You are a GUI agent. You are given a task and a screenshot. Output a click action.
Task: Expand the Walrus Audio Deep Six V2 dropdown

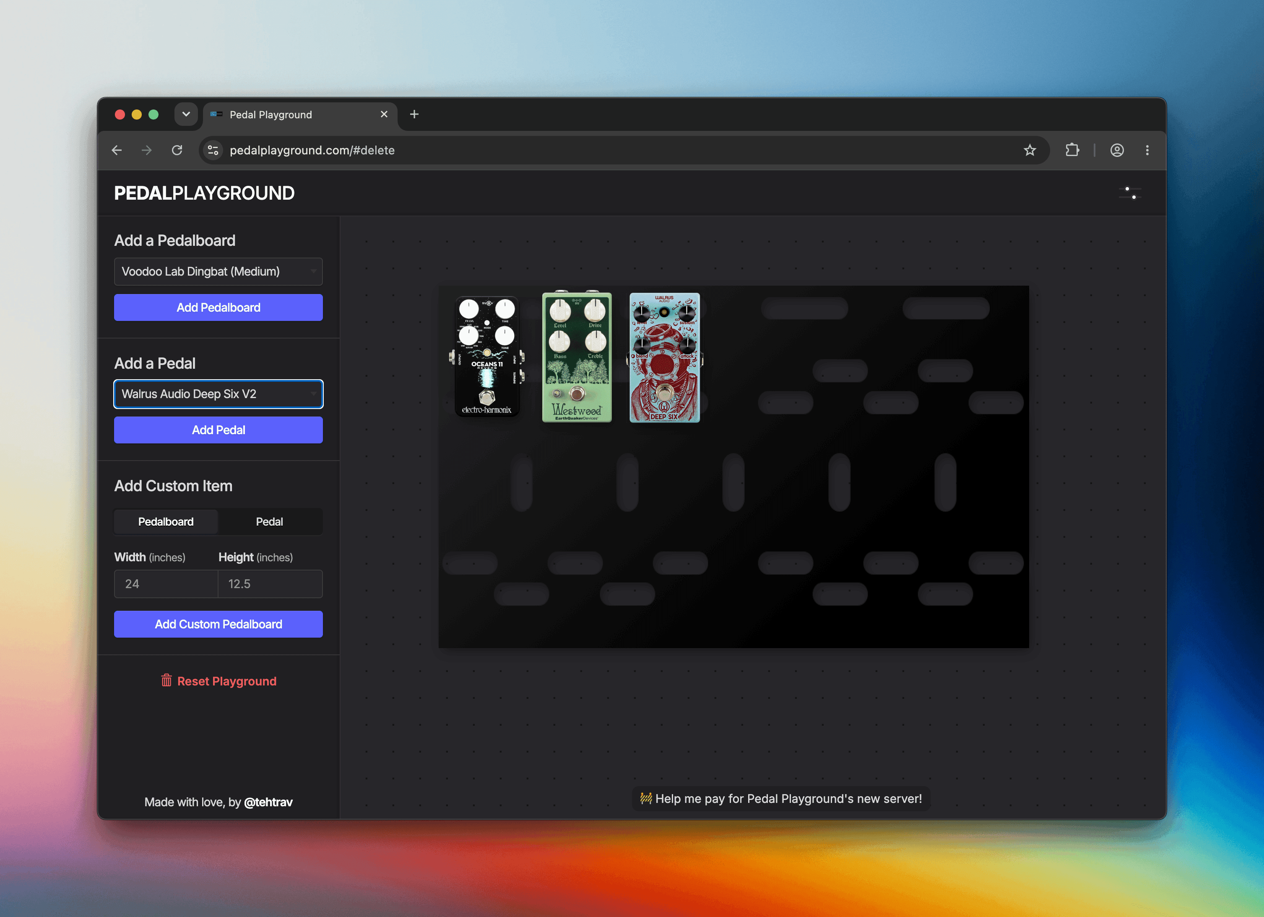(218, 394)
